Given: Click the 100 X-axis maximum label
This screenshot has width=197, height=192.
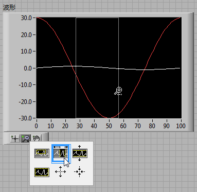Looking at the screenshot, I should (x=181, y=126).
